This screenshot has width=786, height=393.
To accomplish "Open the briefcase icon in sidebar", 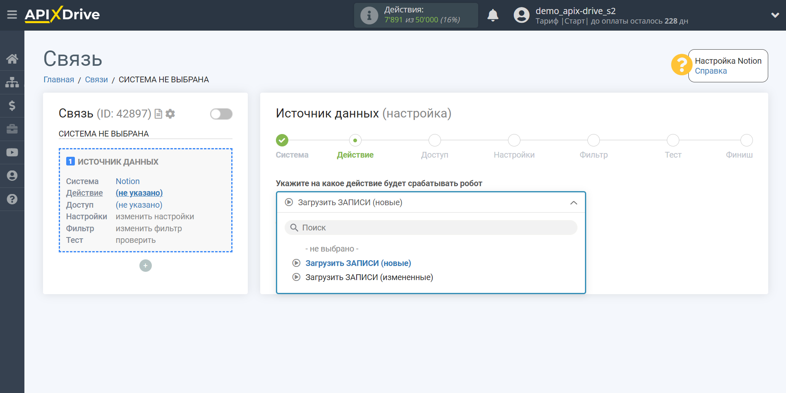I will pyautogui.click(x=12, y=129).
